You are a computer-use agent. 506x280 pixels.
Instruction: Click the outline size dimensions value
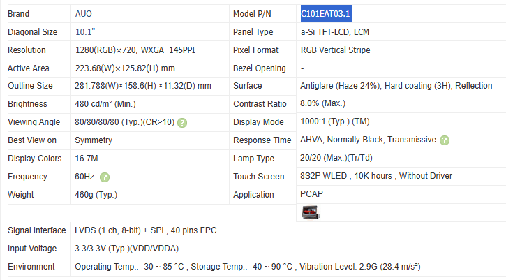click(142, 86)
